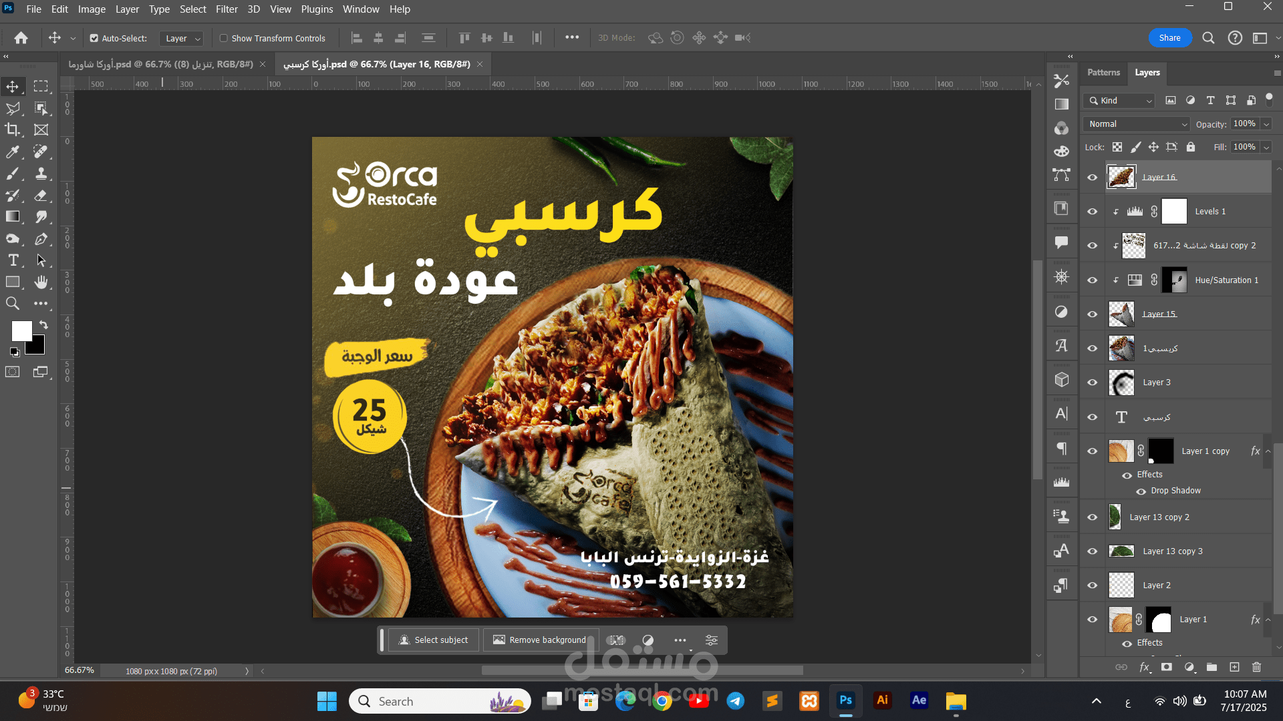Image resolution: width=1283 pixels, height=721 pixels.
Task: Toggle visibility of Layer 2
Action: (x=1093, y=585)
